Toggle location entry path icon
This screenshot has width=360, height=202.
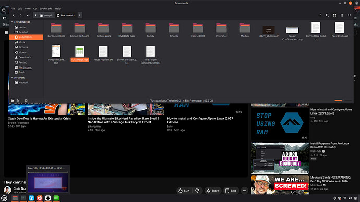320,15
